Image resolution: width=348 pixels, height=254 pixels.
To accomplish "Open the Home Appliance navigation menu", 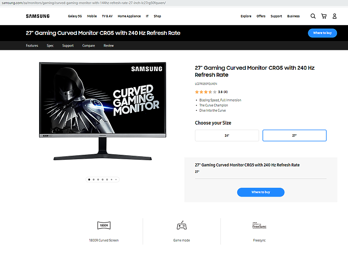I will click(x=129, y=16).
